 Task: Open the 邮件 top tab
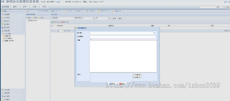15,7
